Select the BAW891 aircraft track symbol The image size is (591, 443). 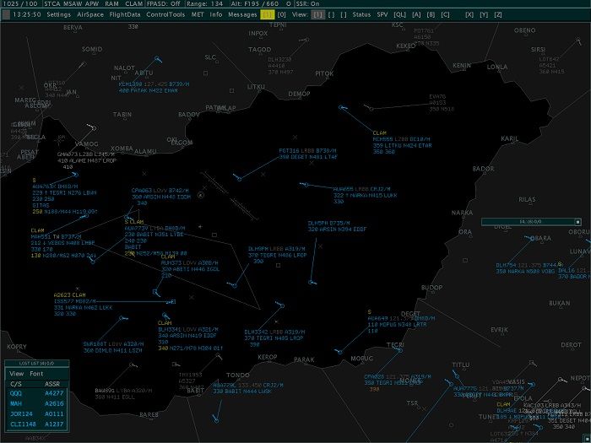(x=132, y=365)
